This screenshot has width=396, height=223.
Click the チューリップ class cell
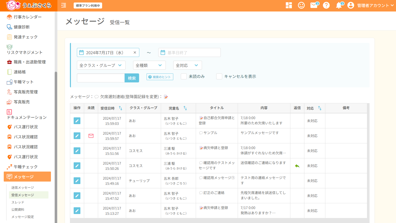click(139, 181)
